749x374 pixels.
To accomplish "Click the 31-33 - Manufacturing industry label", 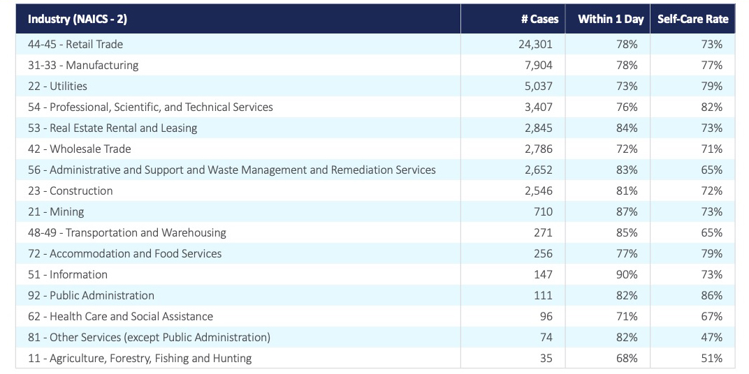I will (x=83, y=65).
